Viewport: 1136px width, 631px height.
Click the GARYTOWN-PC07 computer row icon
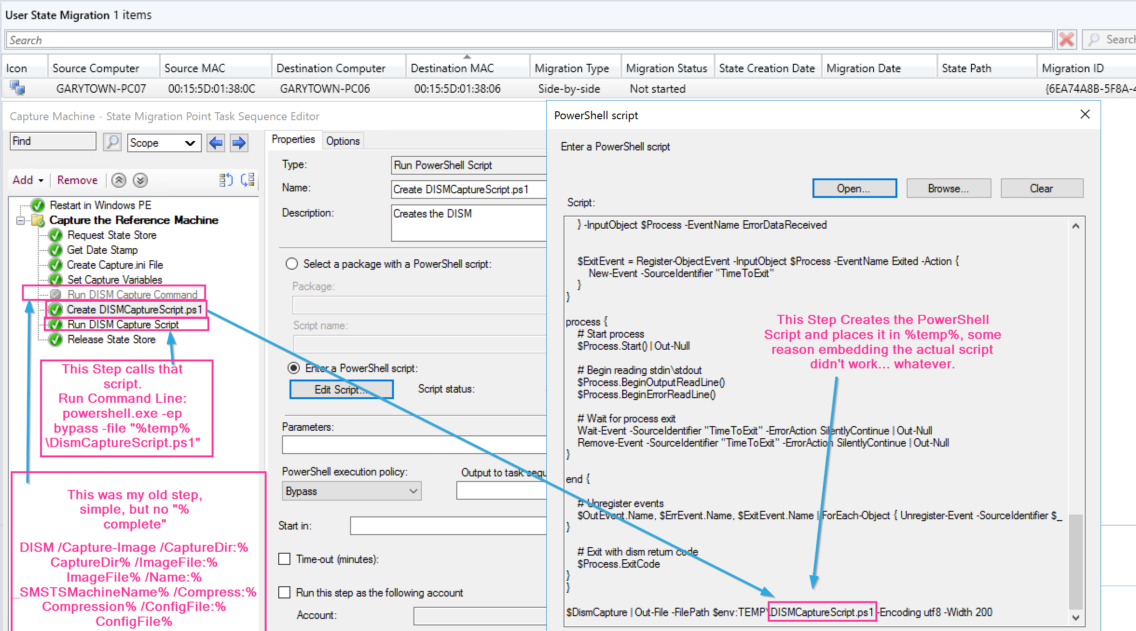[18, 88]
